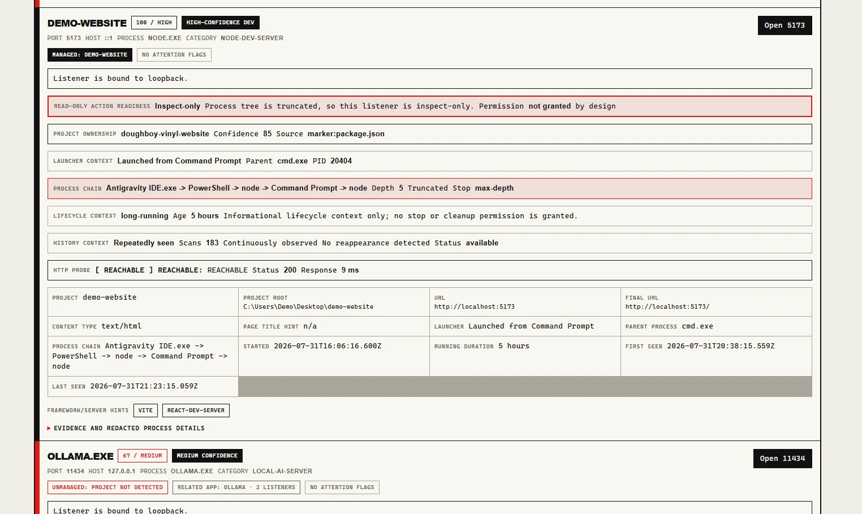Click the doughboy-vinyl-website project ownership text
This screenshot has height=514, width=862.
click(x=165, y=134)
